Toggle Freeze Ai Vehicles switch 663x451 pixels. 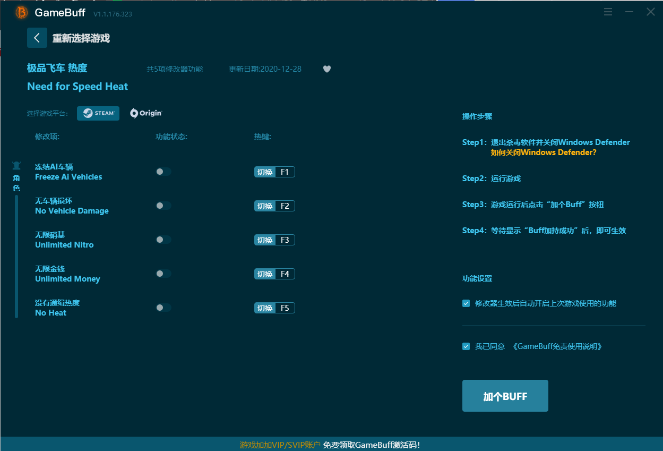(x=163, y=172)
